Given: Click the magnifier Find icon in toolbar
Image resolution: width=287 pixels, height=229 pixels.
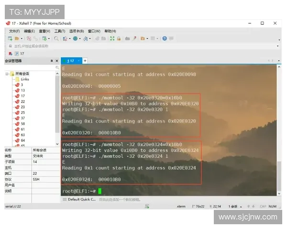Looking at the screenshot, I should (56, 39).
